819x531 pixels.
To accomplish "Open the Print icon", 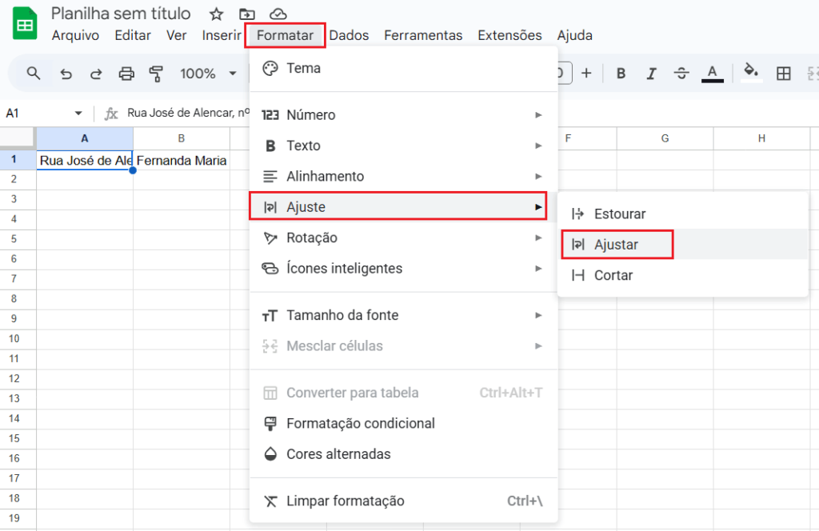I will click(x=126, y=73).
